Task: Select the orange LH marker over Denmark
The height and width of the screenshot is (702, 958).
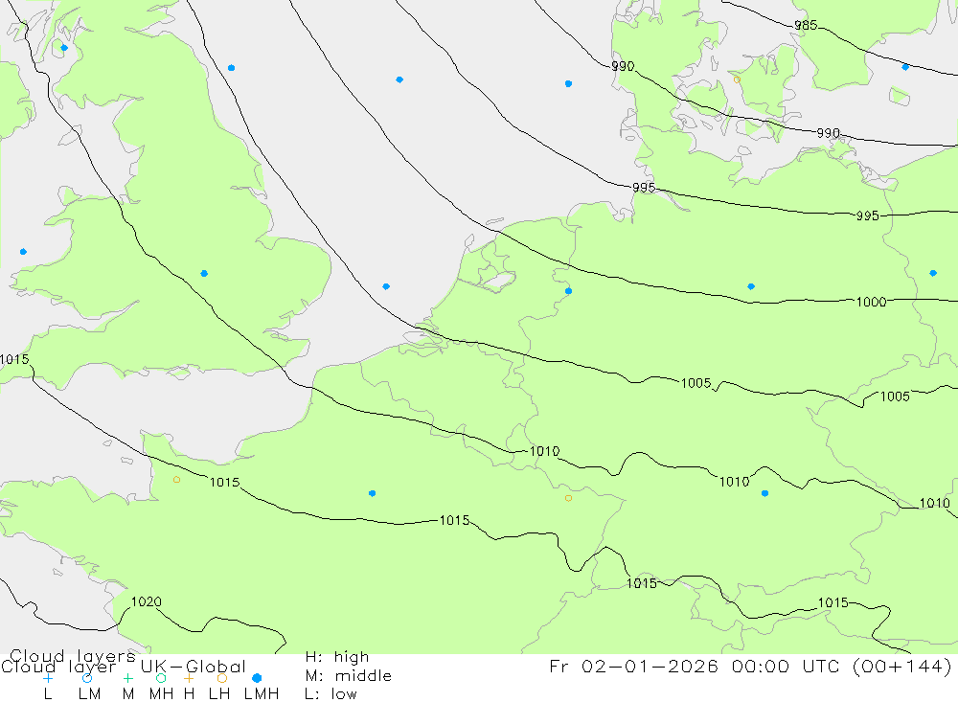Action: (x=737, y=80)
